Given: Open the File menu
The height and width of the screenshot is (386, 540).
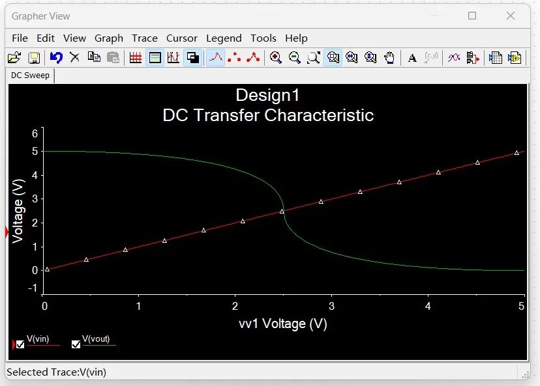Looking at the screenshot, I should [20, 38].
